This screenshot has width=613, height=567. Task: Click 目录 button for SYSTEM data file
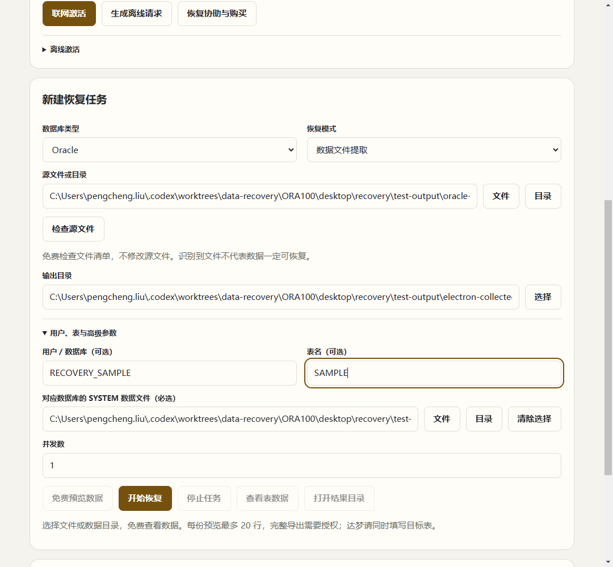point(484,419)
